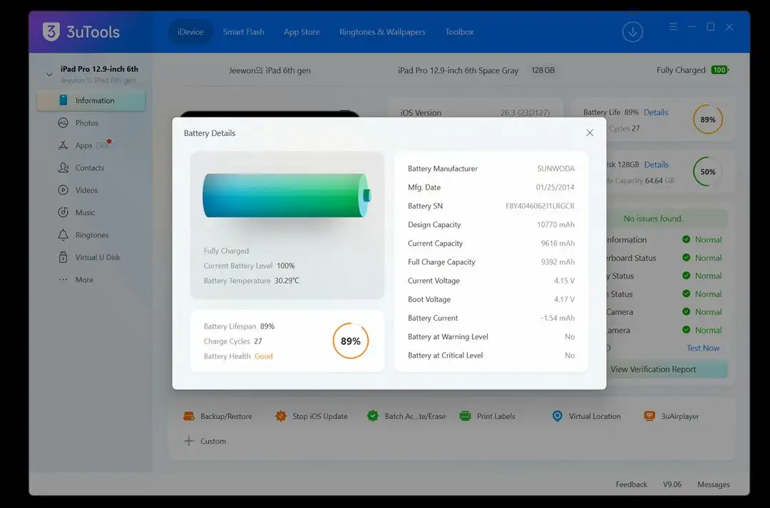Open the hamburger menu in title bar

click(673, 27)
